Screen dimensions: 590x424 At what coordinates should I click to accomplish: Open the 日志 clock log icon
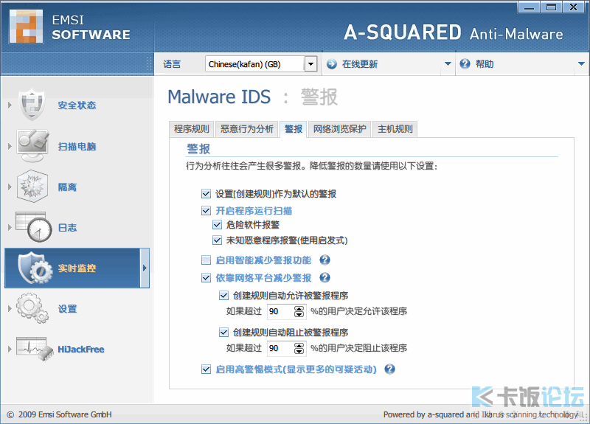click(34, 227)
